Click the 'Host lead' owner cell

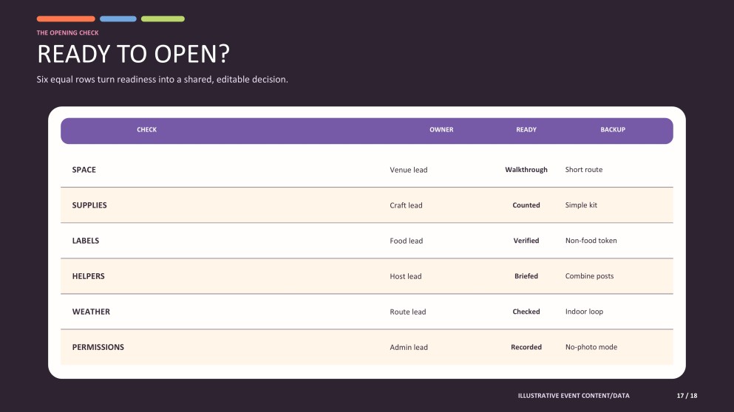[x=405, y=276]
